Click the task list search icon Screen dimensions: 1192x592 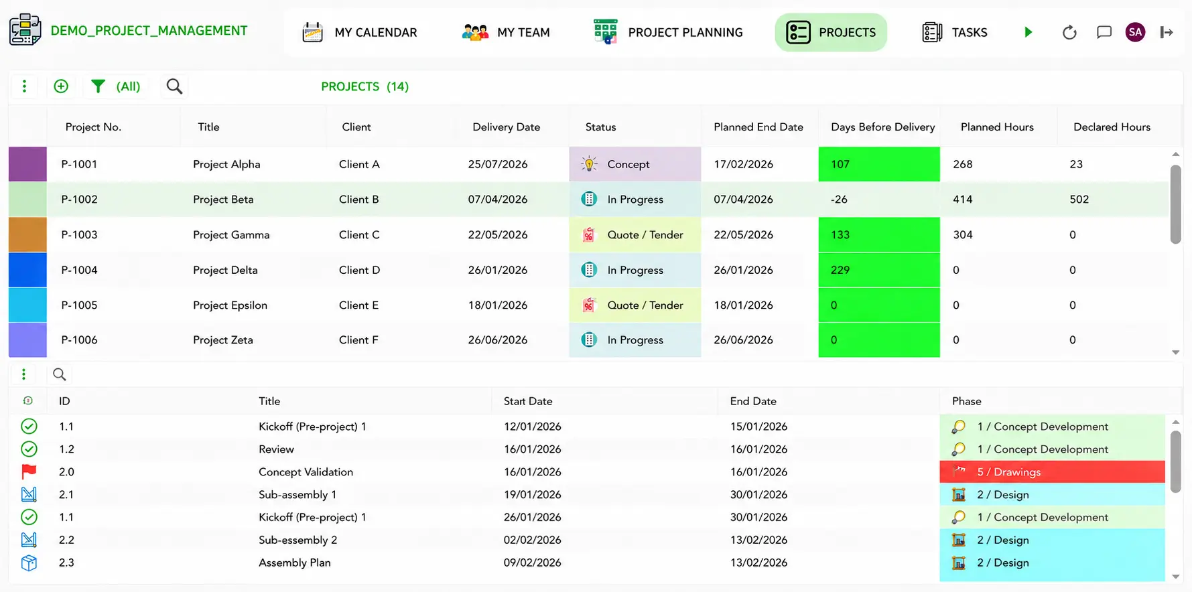click(x=59, y=374)
